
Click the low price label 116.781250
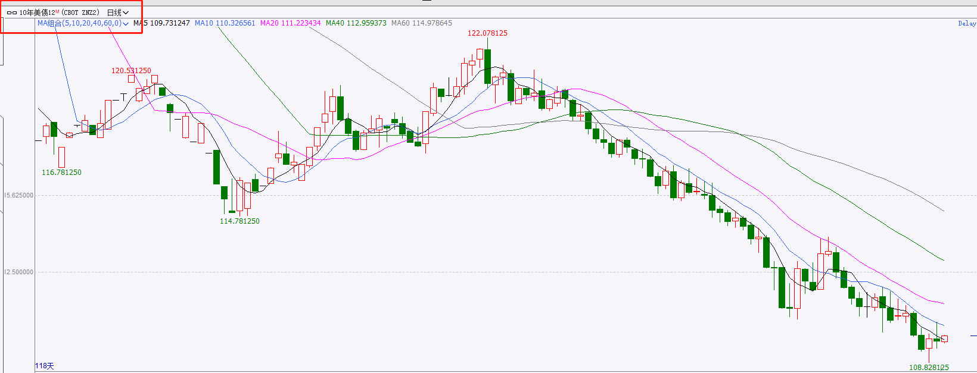coord(61,173)
